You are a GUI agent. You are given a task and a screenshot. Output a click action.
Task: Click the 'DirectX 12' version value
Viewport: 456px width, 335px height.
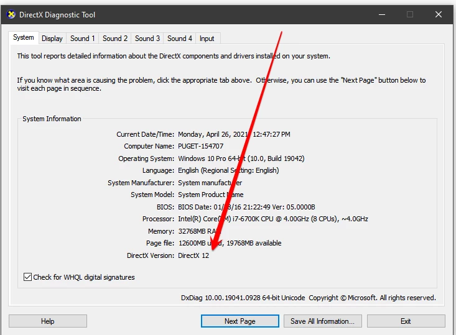[x=193, y=255]
